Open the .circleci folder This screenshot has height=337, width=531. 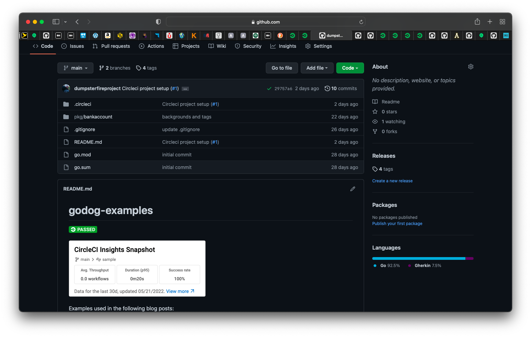point(83,104)
